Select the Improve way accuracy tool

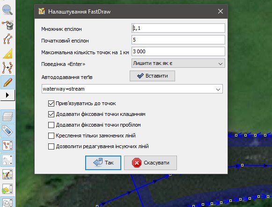(7, 67)
